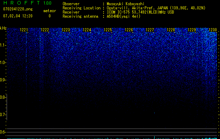Image resolution: width=220 pixels, height=139 pixels.
Task: Click the Receiving Location label
Action: (81, 8)
